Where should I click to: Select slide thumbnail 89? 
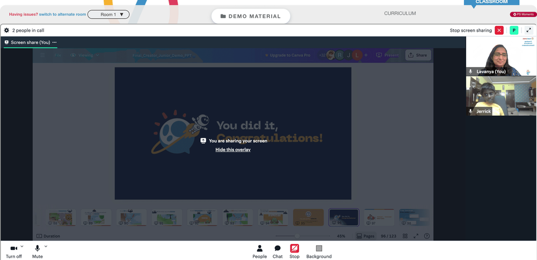[x=96, y=218]
